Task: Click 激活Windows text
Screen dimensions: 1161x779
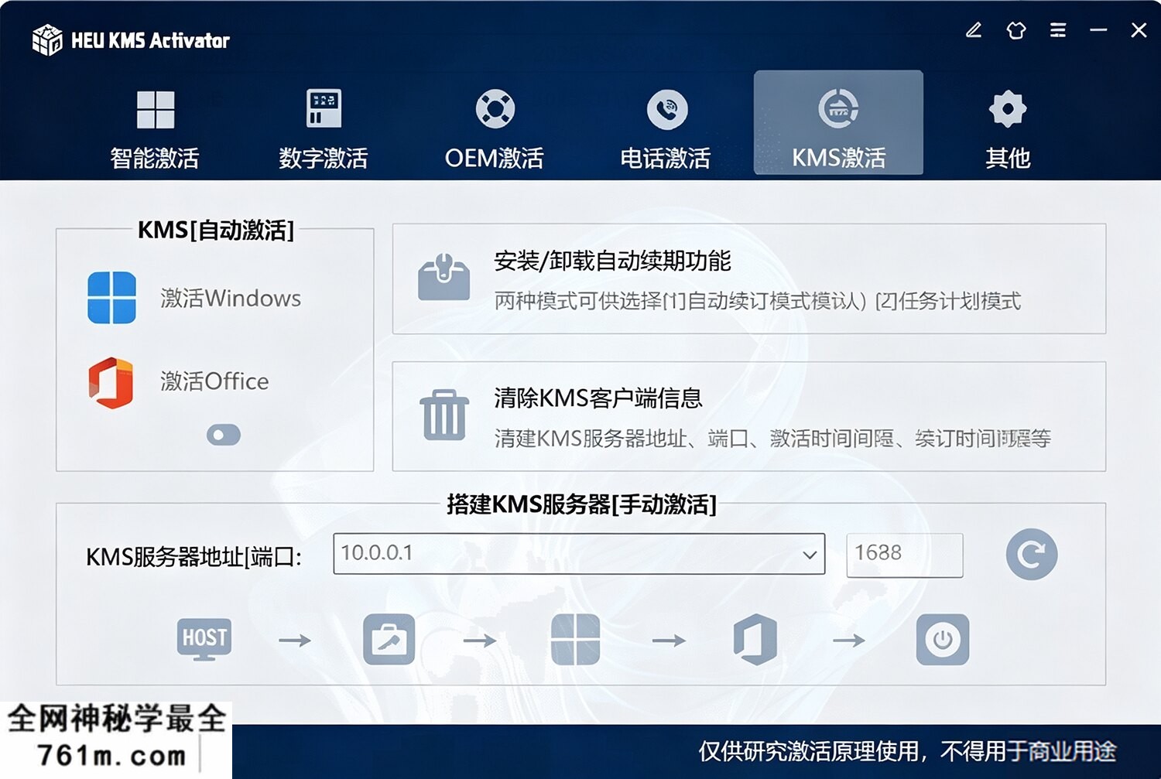Action: [x=231, y=299]
